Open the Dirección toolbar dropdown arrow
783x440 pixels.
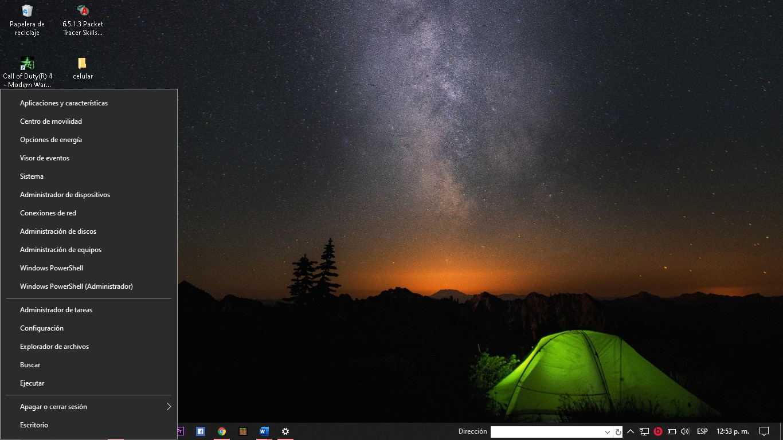coord(608,432)
